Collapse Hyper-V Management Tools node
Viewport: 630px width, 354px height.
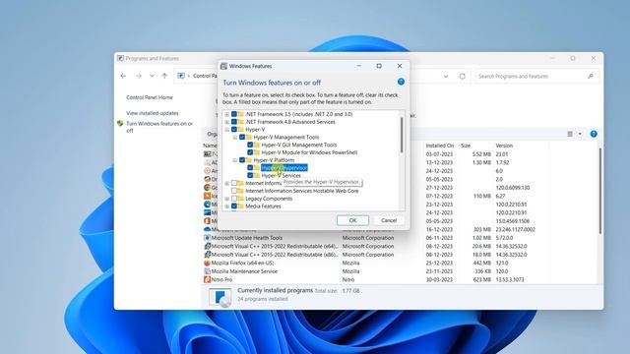point(235,138)
